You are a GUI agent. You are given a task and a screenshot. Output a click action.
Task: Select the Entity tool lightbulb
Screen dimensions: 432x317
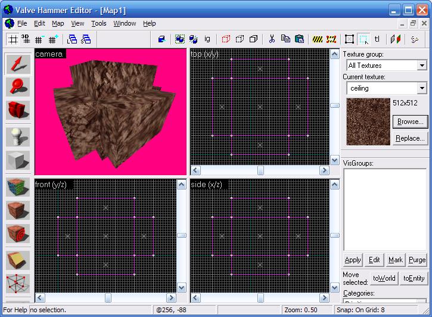point(18,137)
